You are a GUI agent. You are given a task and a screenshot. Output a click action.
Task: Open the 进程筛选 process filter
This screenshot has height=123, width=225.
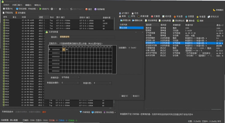point(97,112)
